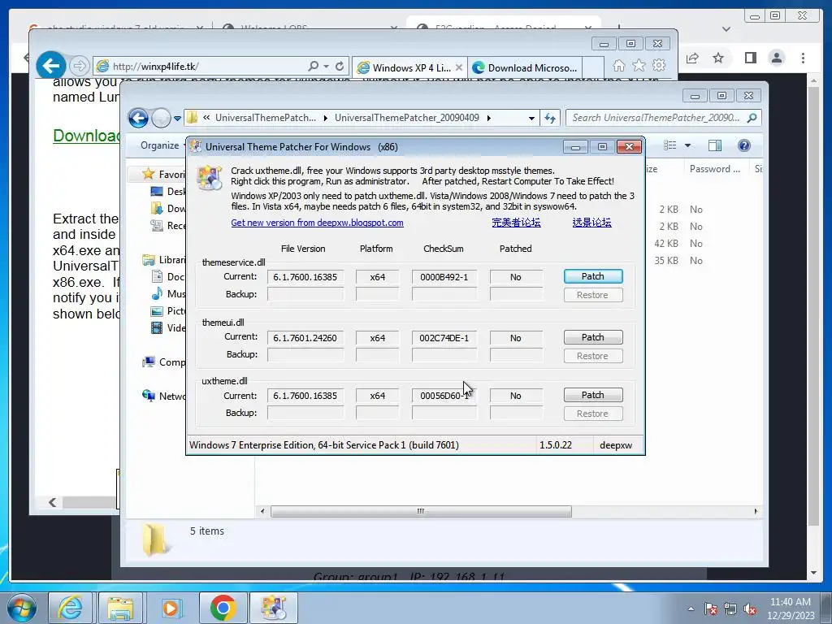Click the Explorer horizontal scrollbar thumb

point(421,512)
